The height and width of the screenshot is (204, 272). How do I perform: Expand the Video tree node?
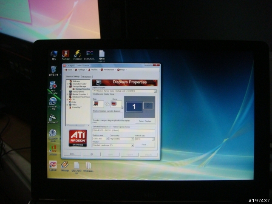68,105
